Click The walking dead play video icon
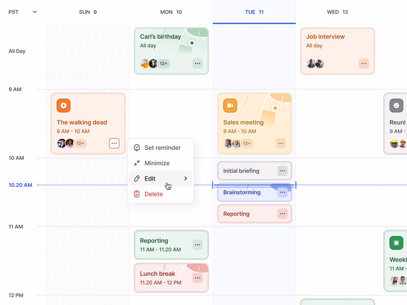Screen dimensions: 407x305 click(x=63, y=105)
